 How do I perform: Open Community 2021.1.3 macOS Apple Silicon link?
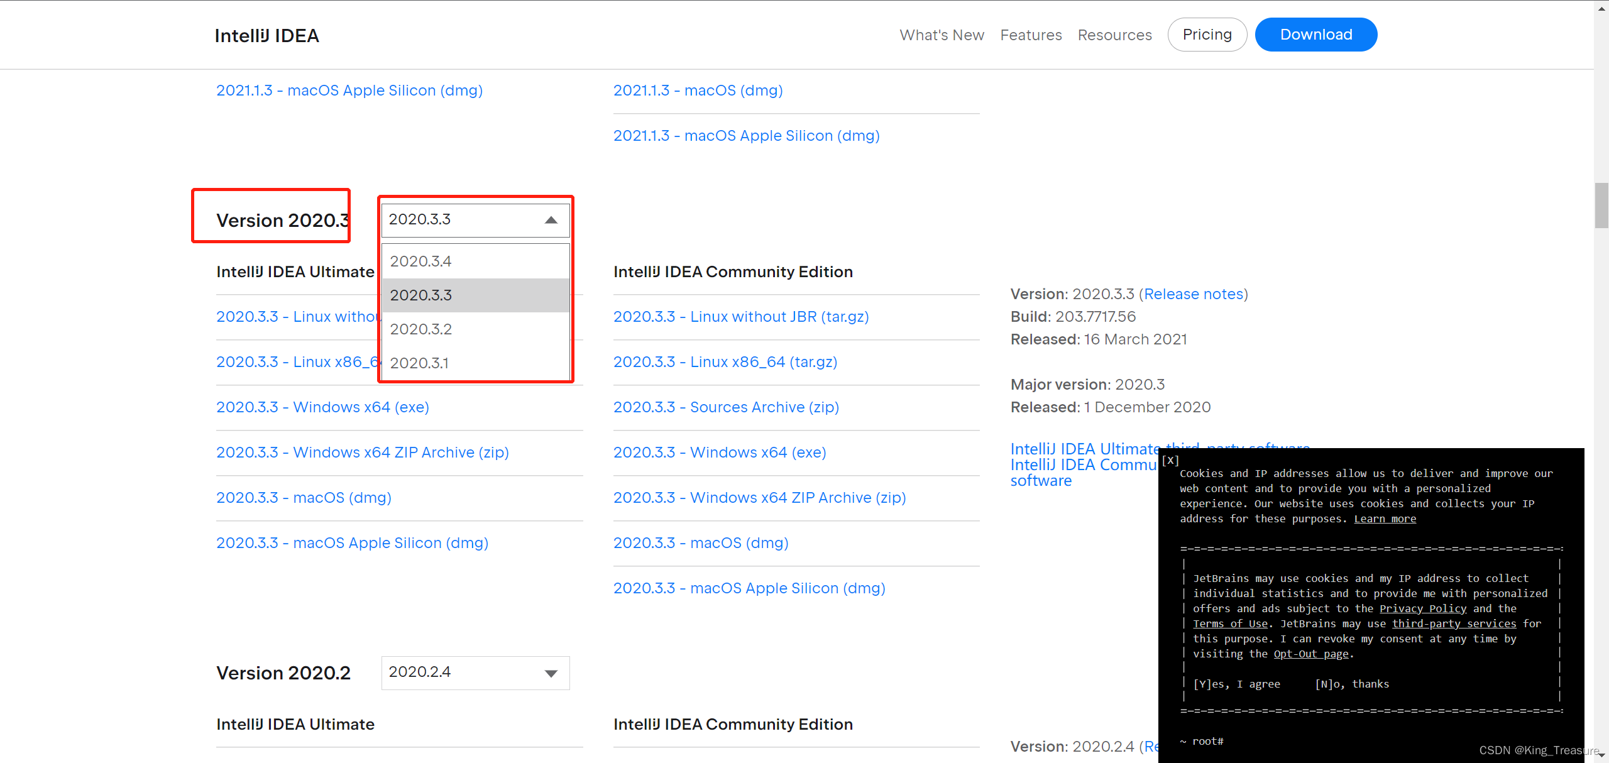746,136
